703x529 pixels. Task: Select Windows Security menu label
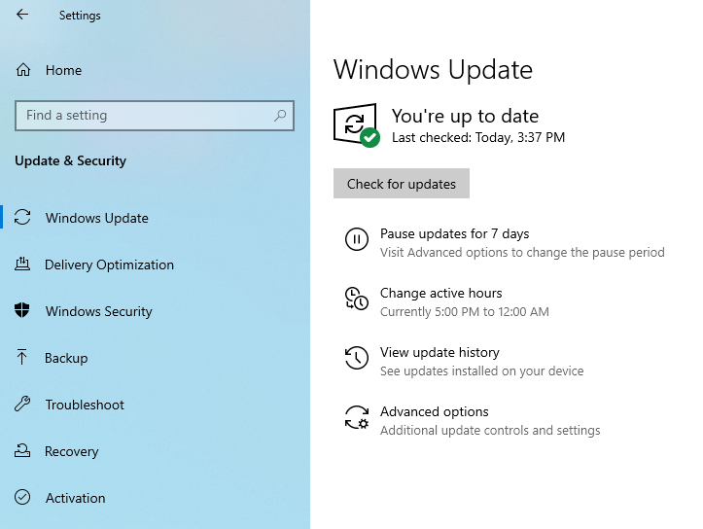pyautogui.click(x=98, y=311)
